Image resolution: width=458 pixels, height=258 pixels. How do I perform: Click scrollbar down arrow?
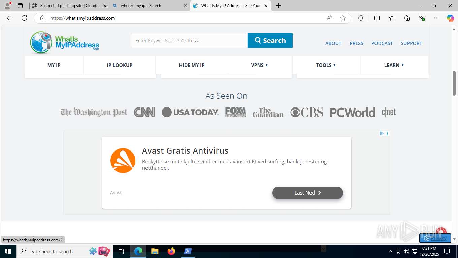(x=454, y=239)
